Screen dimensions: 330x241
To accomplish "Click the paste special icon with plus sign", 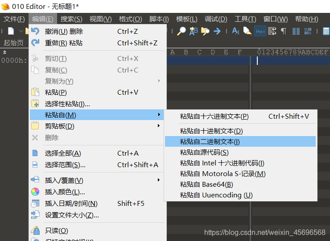I will click(35, 104).
